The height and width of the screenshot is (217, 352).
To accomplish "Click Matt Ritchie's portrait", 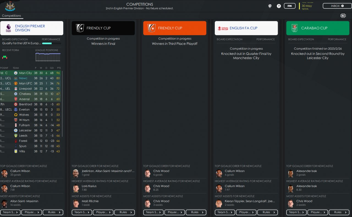I will [76, 203].
